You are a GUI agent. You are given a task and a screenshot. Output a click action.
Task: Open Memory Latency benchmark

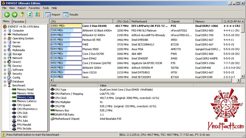pos(27,101)
